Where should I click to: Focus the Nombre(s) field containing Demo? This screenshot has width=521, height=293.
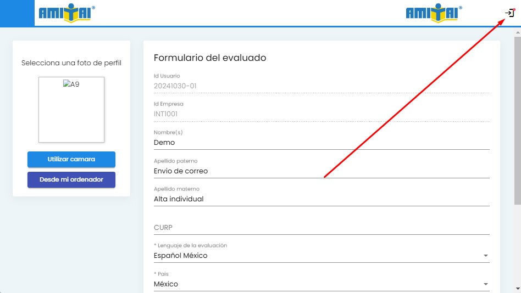click(321, 143)
